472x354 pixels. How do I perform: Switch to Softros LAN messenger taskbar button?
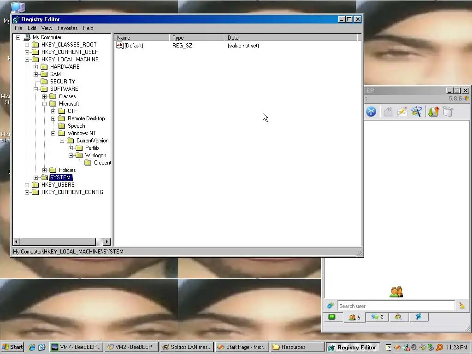(187, 347)
